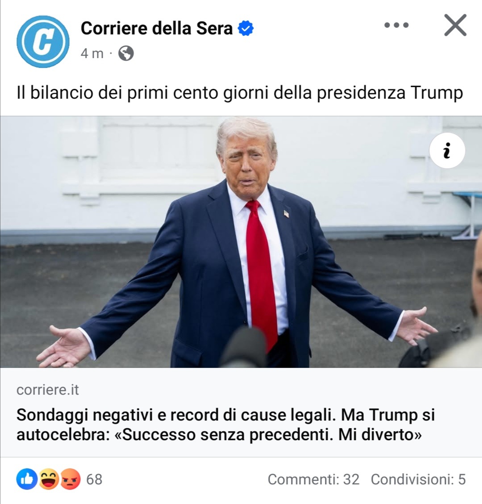This screenshot has height=504, width=482.
Task: Click the blue Like reaction icon
Action: tap(27, 479)
